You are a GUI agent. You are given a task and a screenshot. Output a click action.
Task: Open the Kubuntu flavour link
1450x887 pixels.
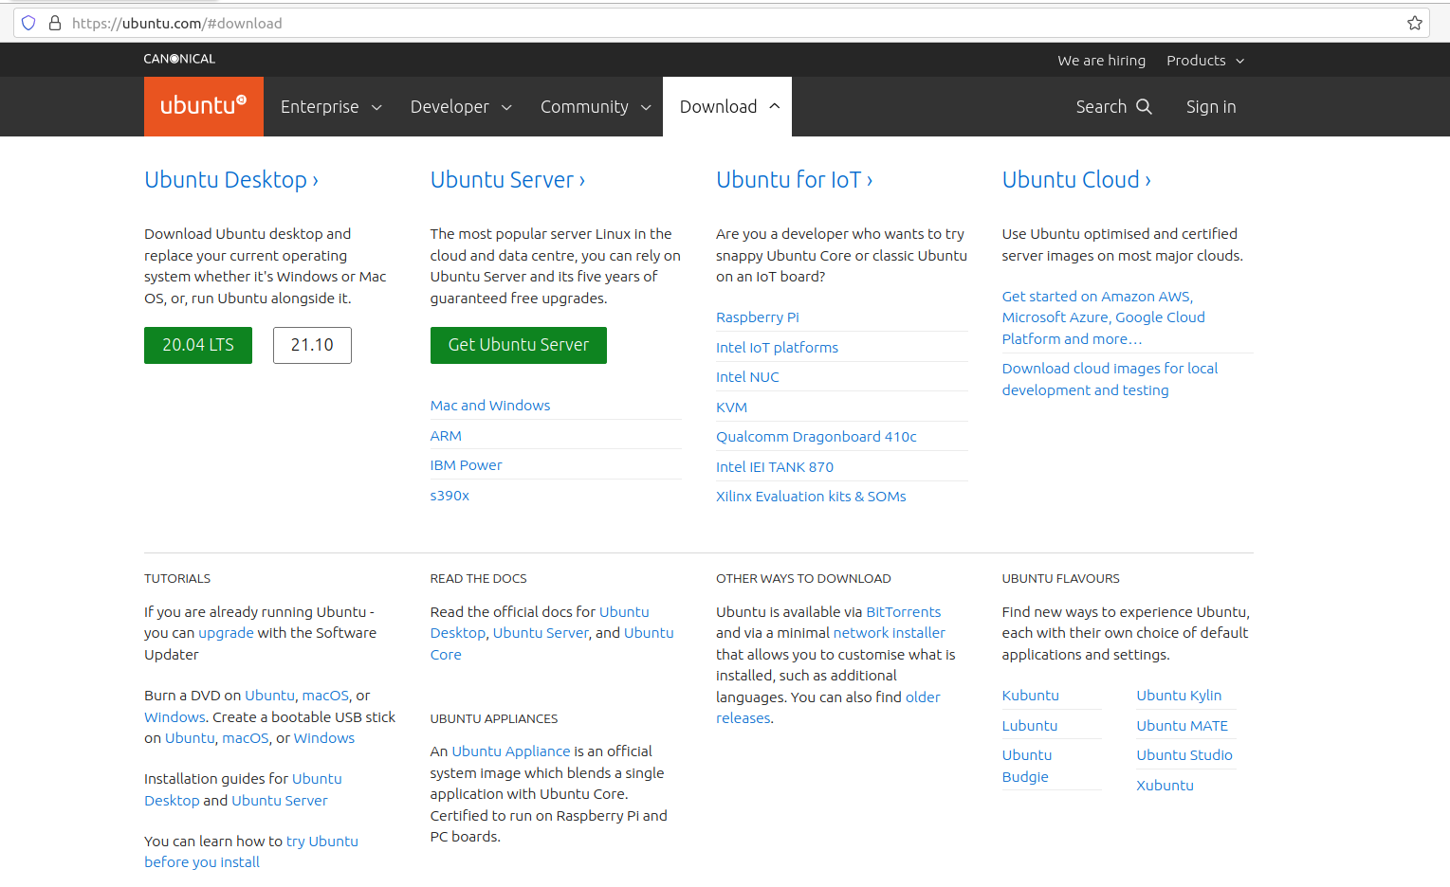pyautogui.click(x=1030, y=696)
